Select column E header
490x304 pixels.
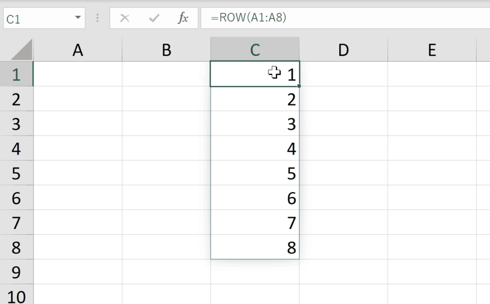[432, 50]
